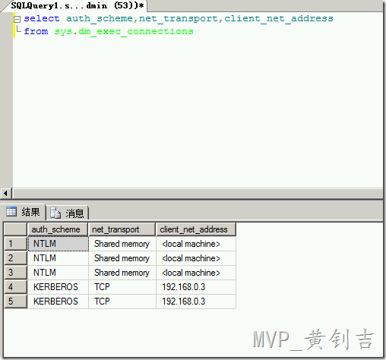This screenshot has width=386, height=360.
Task: Select row header 2
Action: pyautogui.click(x=16, y=258)
